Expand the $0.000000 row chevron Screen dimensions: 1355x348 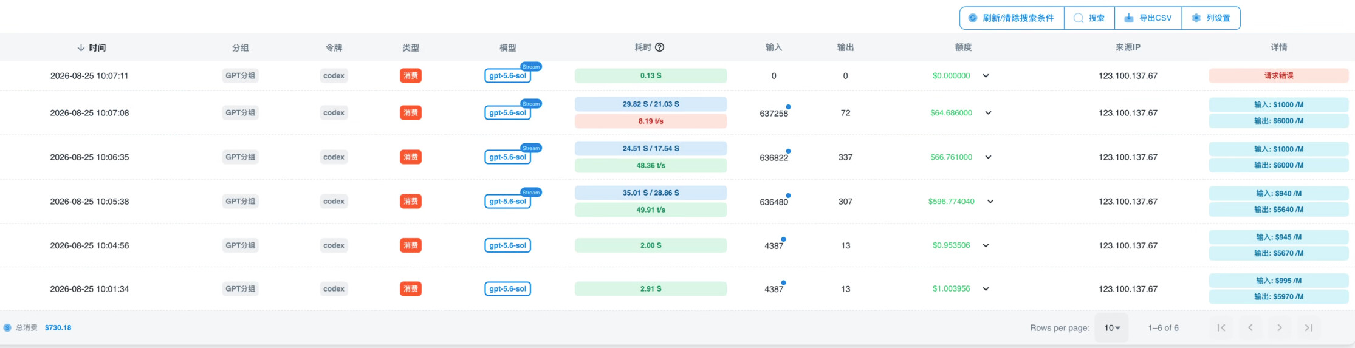point(986,76)
